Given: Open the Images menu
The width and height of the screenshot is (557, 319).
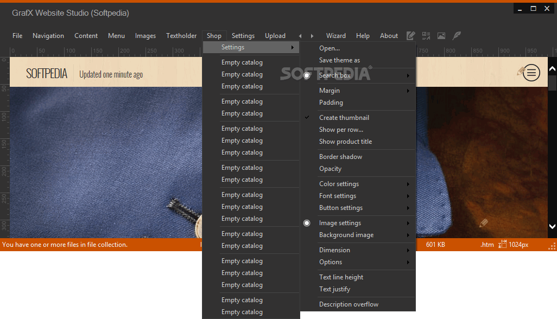Looking at the screenshot, I should pyautogui.click(x=145, y=35).
